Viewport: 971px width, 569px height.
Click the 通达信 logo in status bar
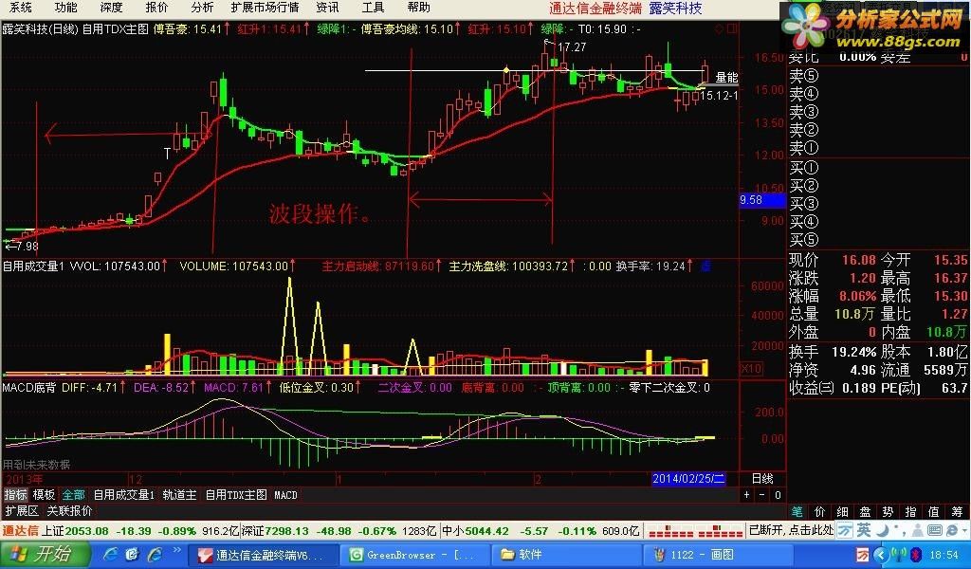click(21, 531)
